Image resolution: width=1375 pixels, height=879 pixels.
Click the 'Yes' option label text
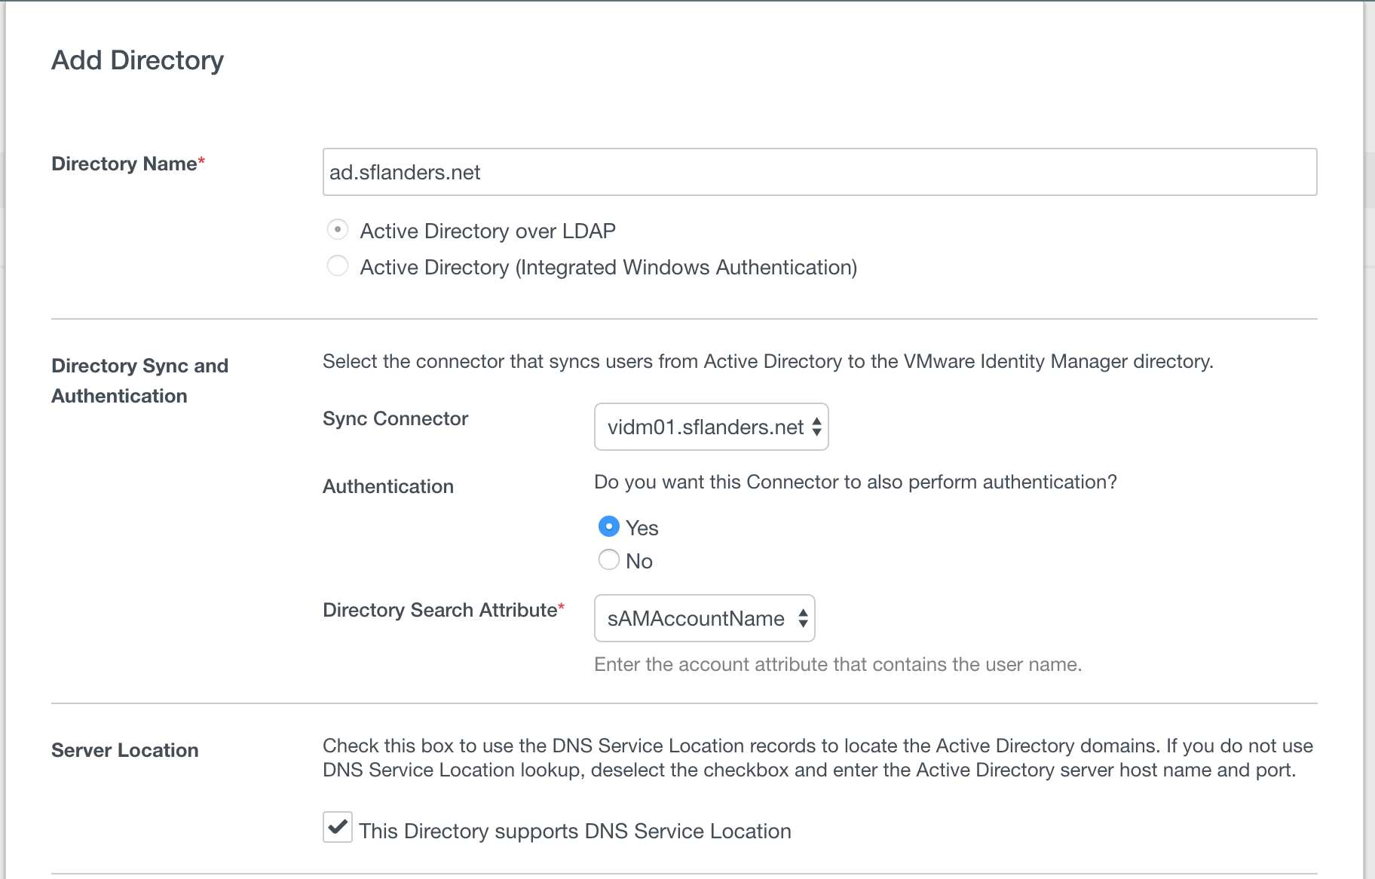pos(642,528)
